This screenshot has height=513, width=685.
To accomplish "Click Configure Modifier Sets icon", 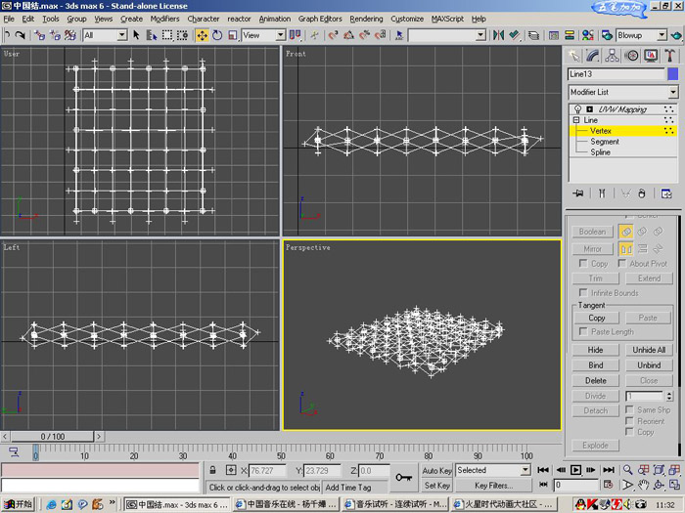I will click(x=666, y=193).
